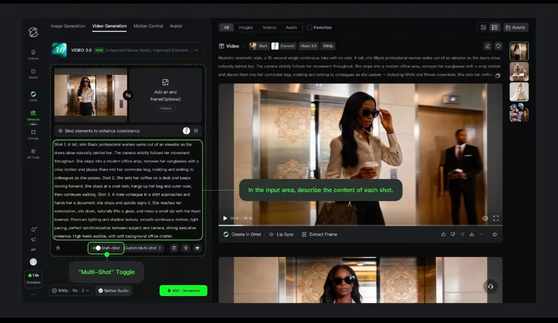Screen dimensions: 558x323
Task: Mute the video player volume
Action: click(x=485, y=218)
